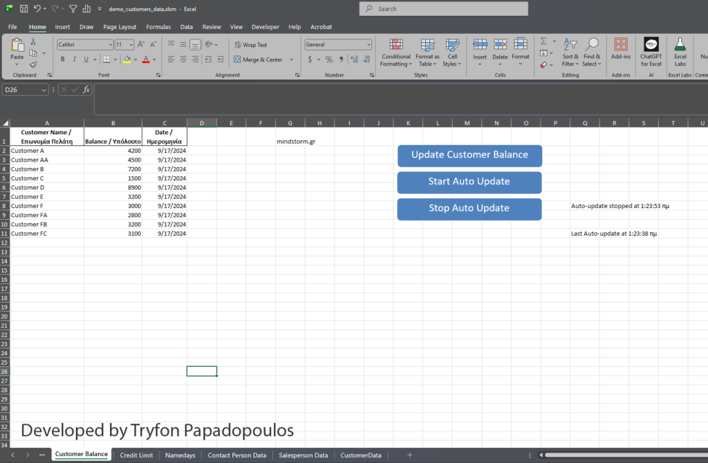Open the Salesperson Data sheet tab
708x463 pixels.
(303, 455)
